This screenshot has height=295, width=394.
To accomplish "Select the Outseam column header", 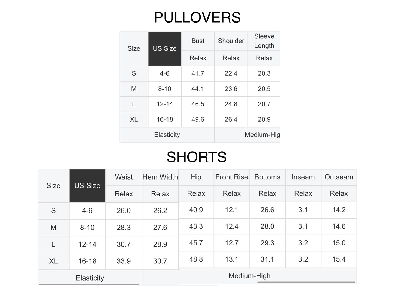I will point(339,177).
